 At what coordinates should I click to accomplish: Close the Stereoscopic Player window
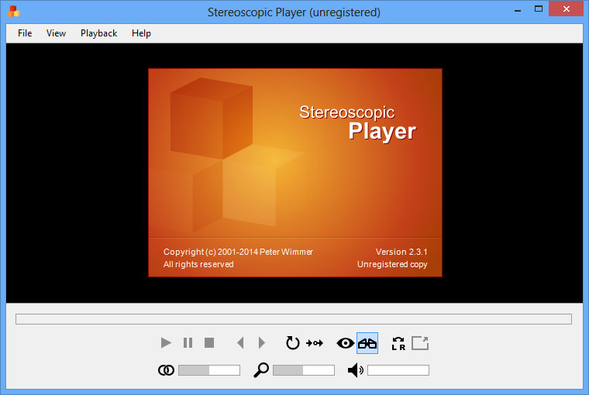click(x=566, y=9)
